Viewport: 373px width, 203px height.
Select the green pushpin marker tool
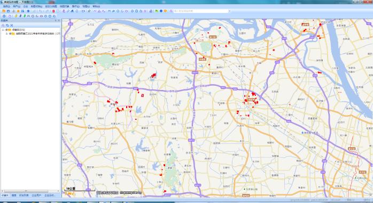[x=25, y=16]
